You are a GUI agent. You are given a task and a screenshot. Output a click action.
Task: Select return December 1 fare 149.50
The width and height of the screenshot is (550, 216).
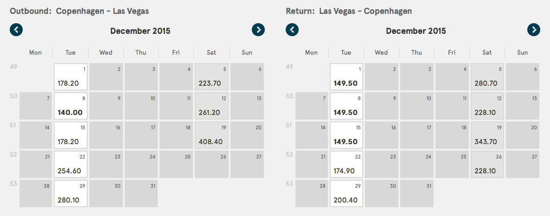[x=346, y=77]
